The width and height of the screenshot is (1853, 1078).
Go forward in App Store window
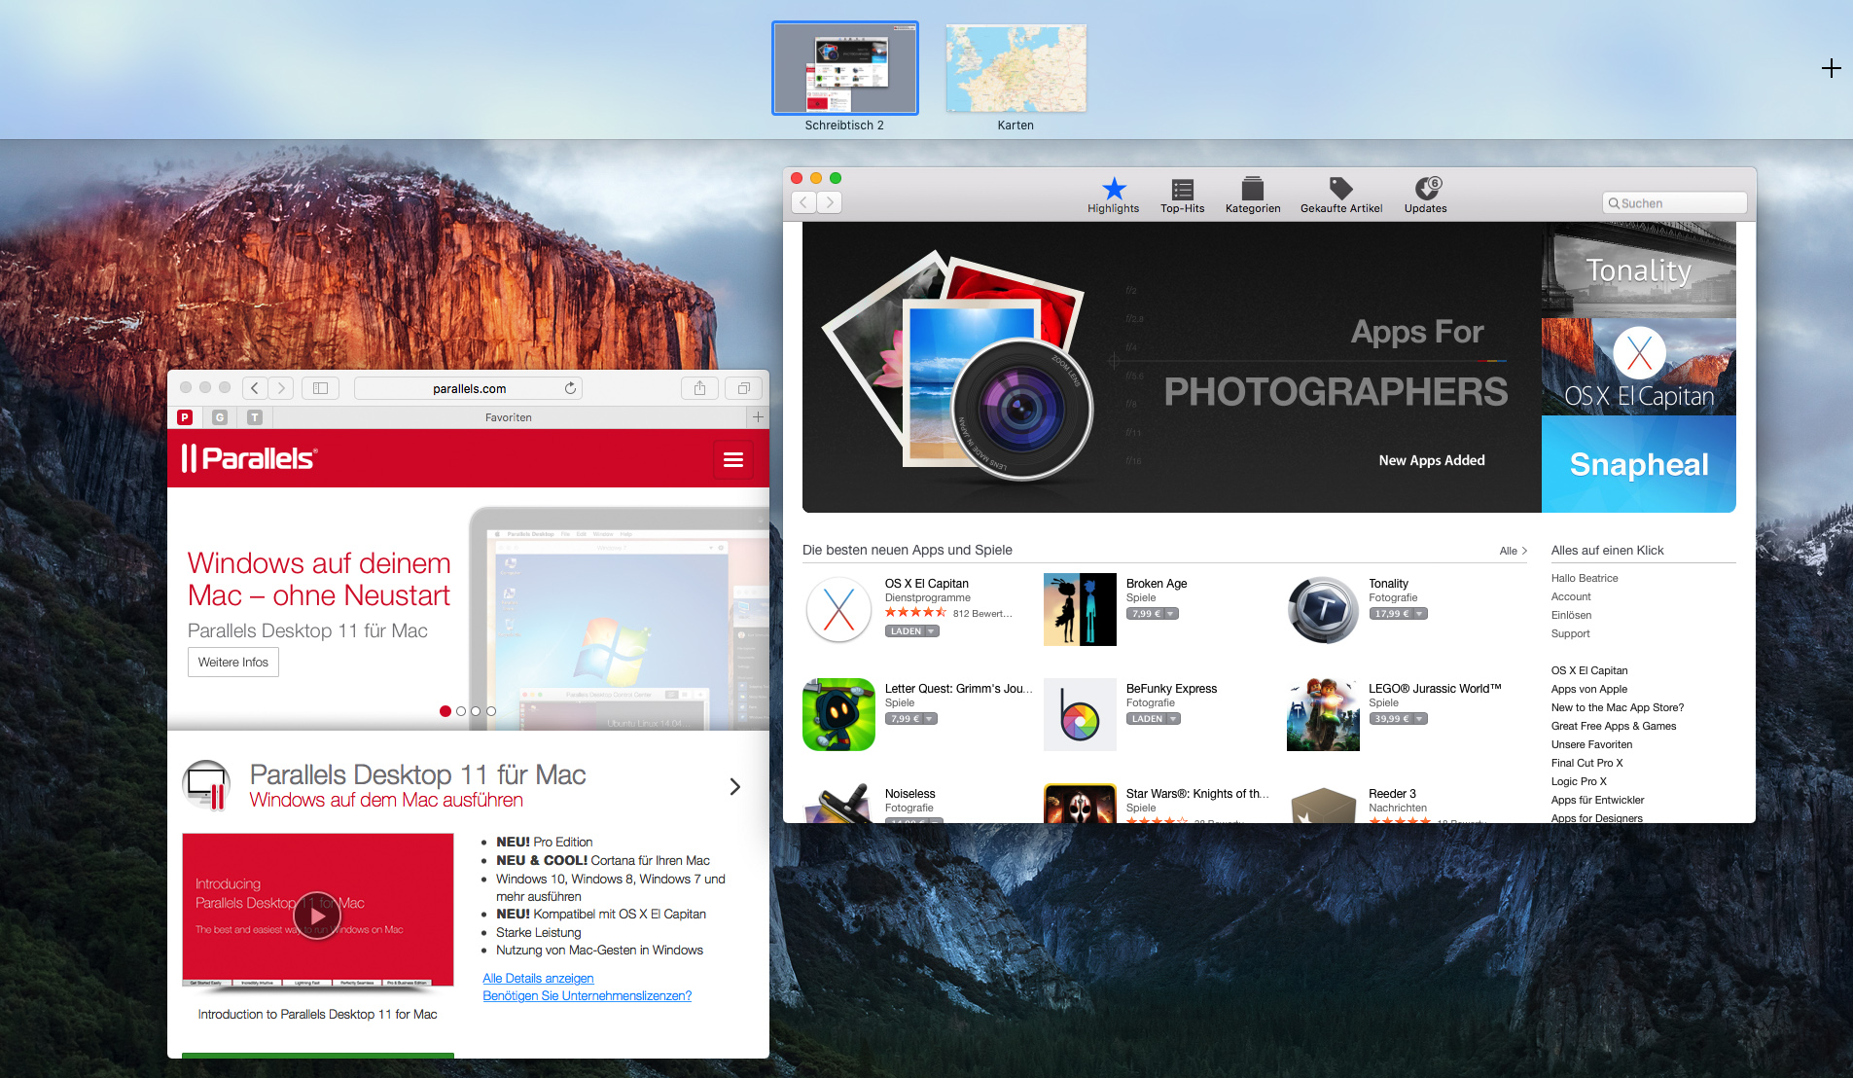click(x=829, y=202)
